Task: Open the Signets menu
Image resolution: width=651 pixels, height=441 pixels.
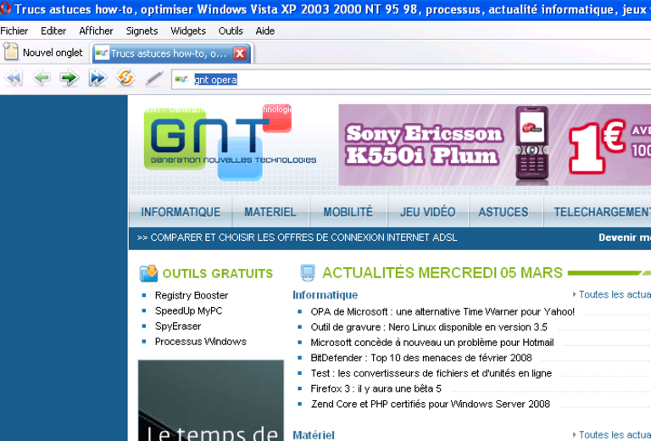Action: coord(142,31)
